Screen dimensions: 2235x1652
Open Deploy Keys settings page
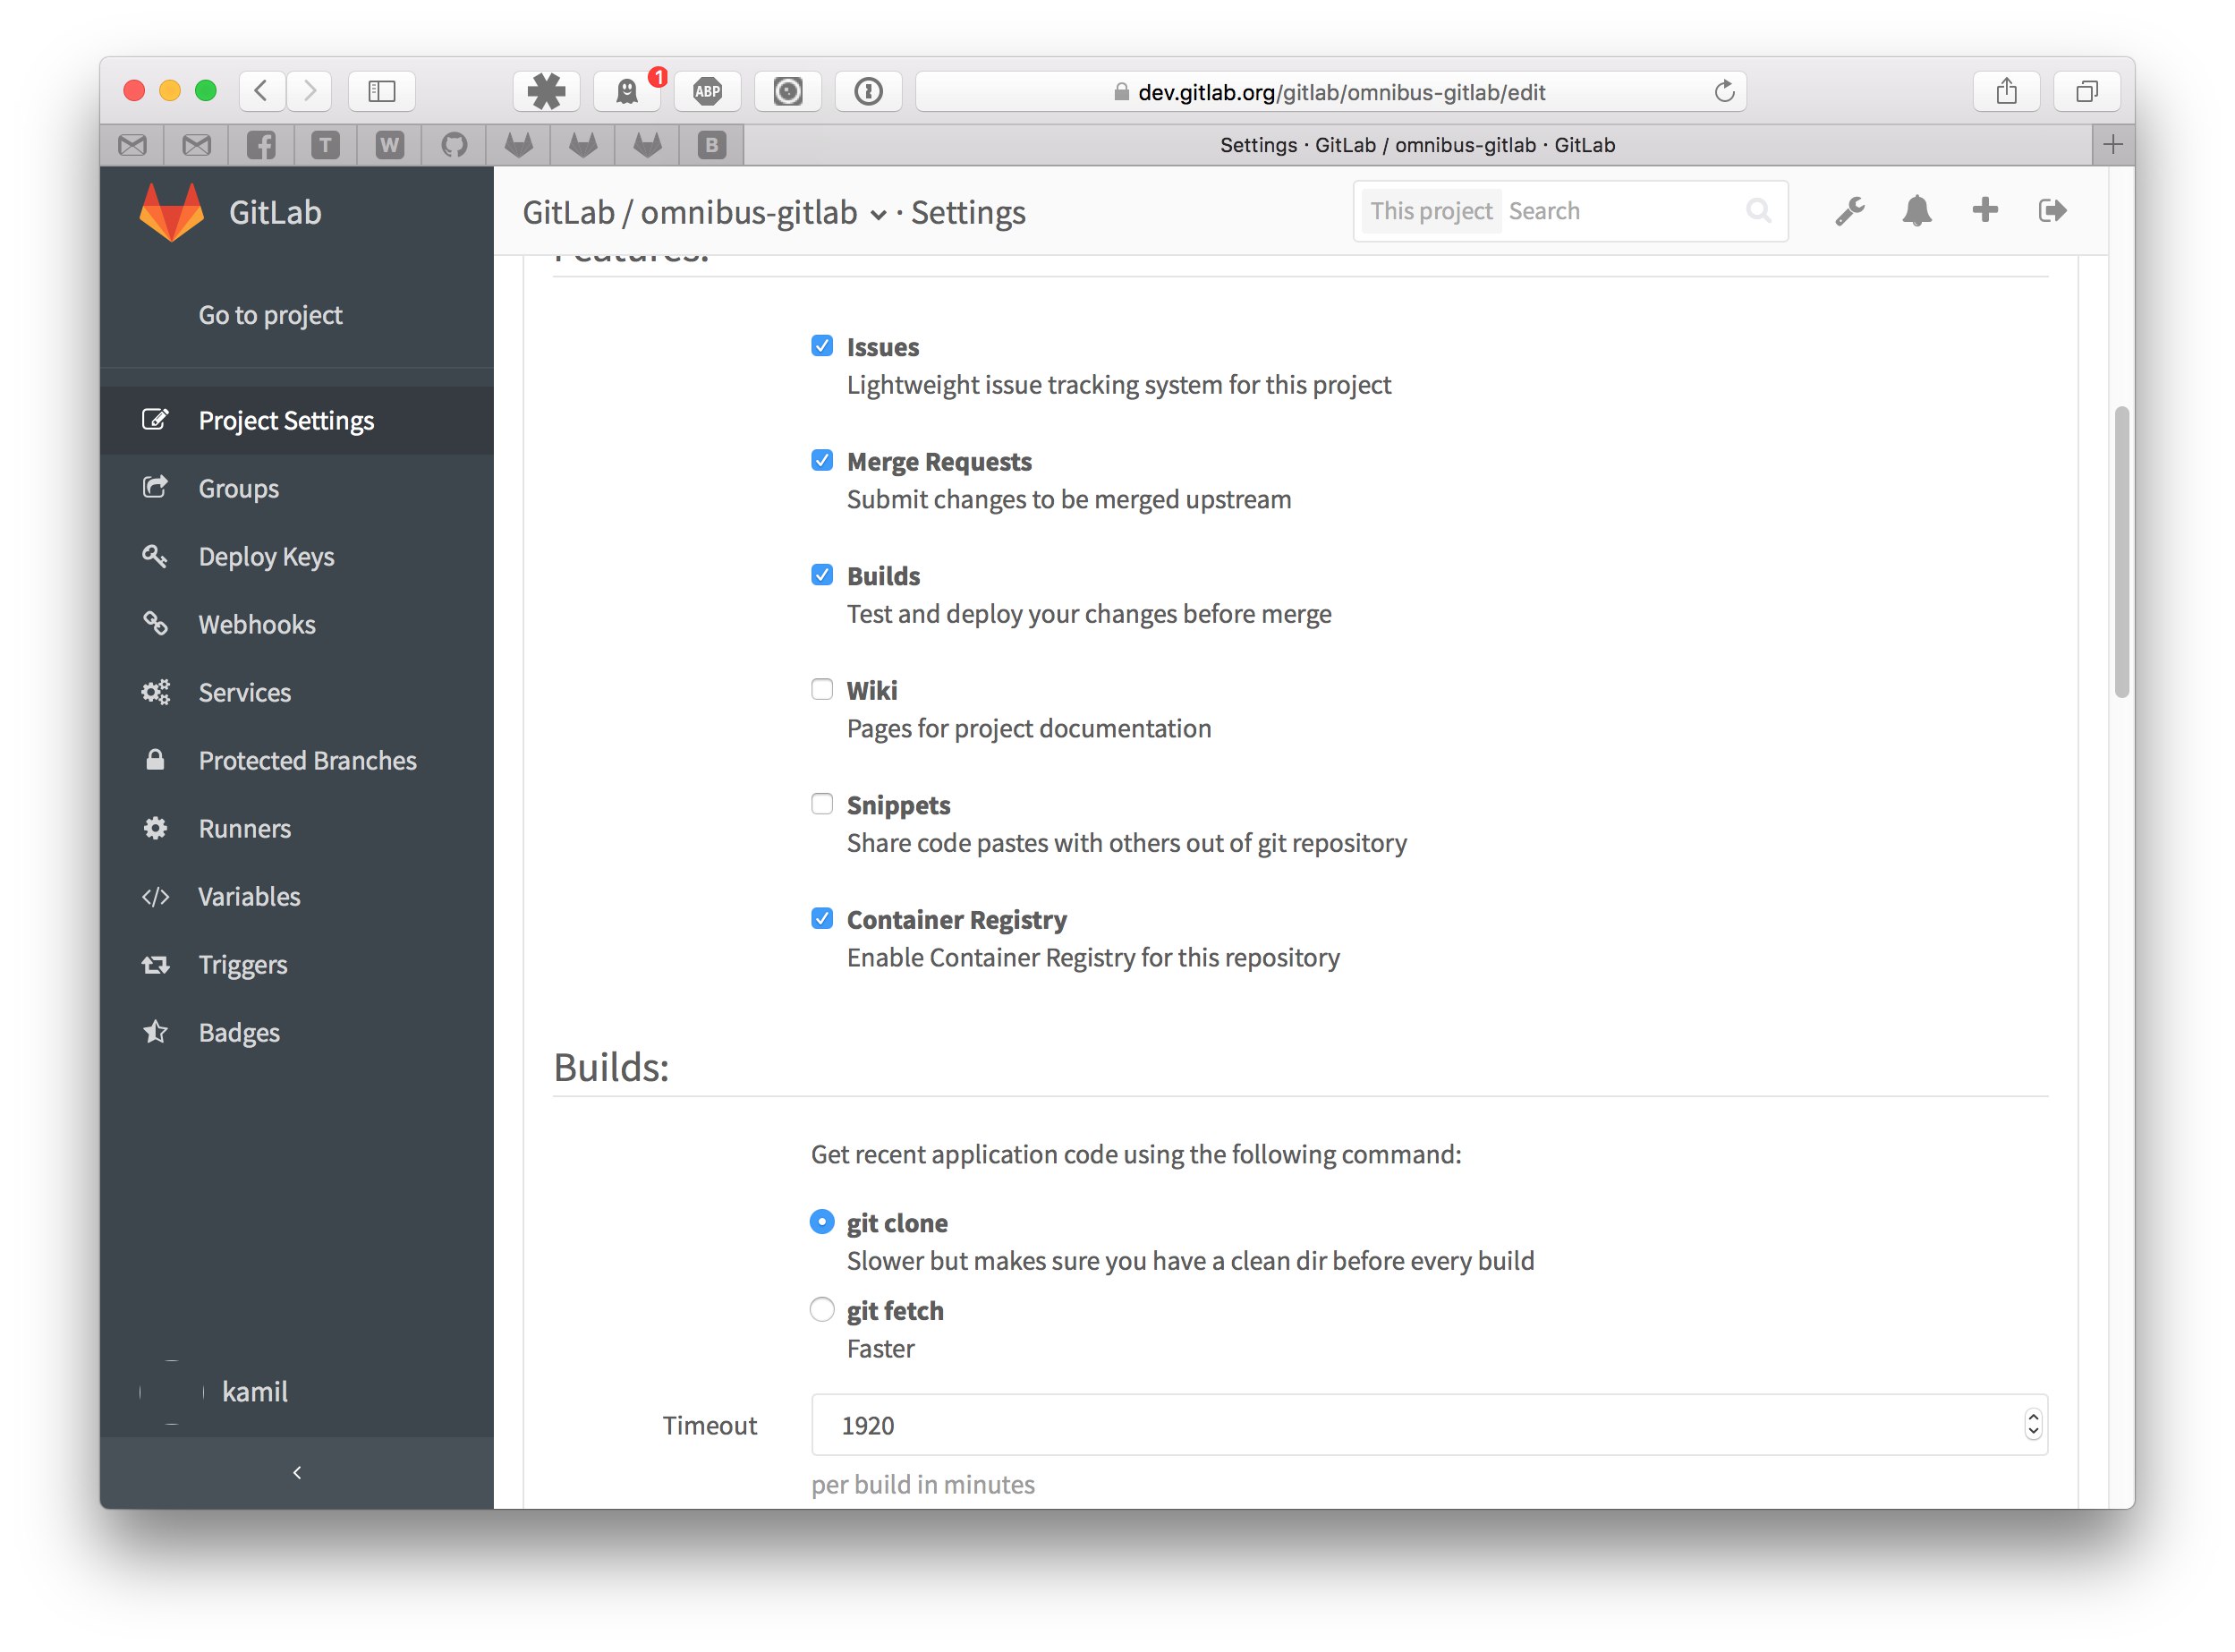(x=296, y=556)
